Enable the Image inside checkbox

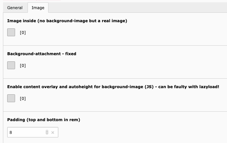coord(11,32)
